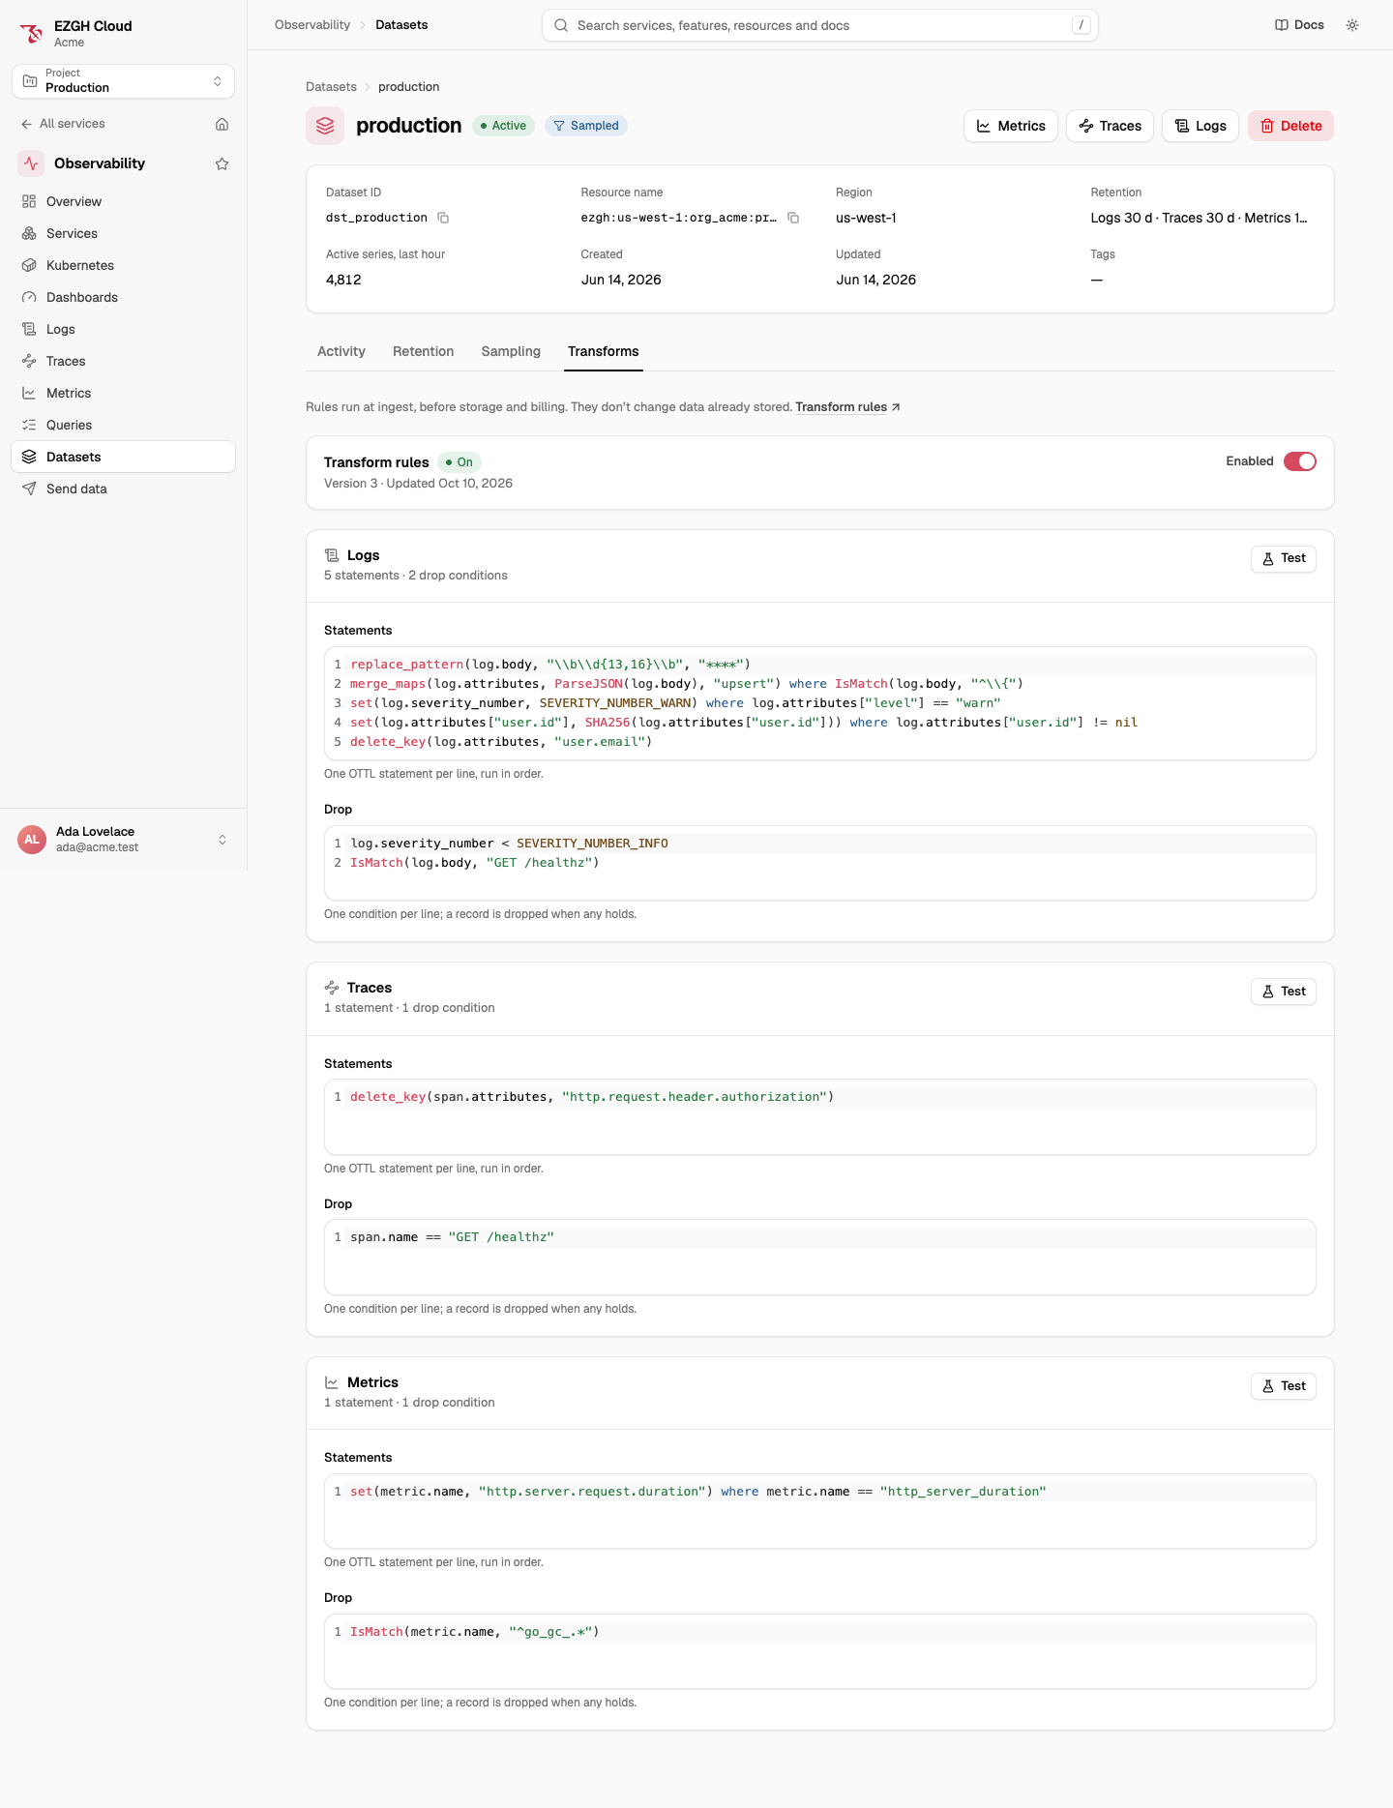Open the Datasets sidebar item

123,457
